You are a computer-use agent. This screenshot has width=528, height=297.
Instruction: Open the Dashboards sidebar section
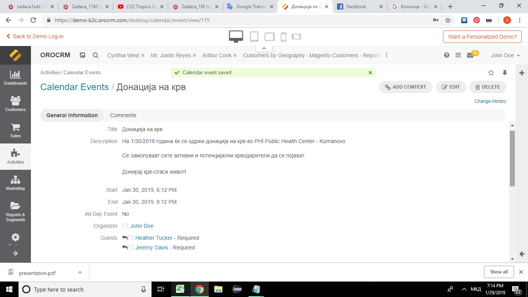(15, 78)
